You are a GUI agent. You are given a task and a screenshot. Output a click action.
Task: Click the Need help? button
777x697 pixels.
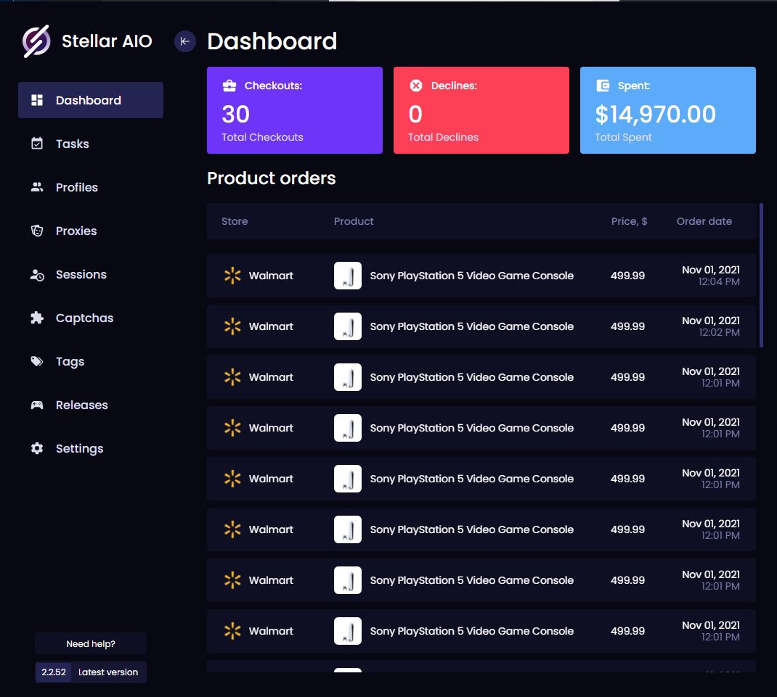tap(91, 643)
